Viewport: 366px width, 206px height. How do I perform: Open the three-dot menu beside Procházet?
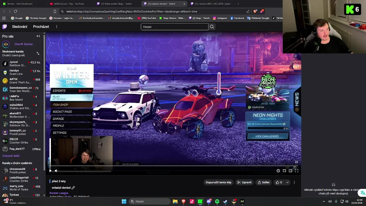point(56,27)
